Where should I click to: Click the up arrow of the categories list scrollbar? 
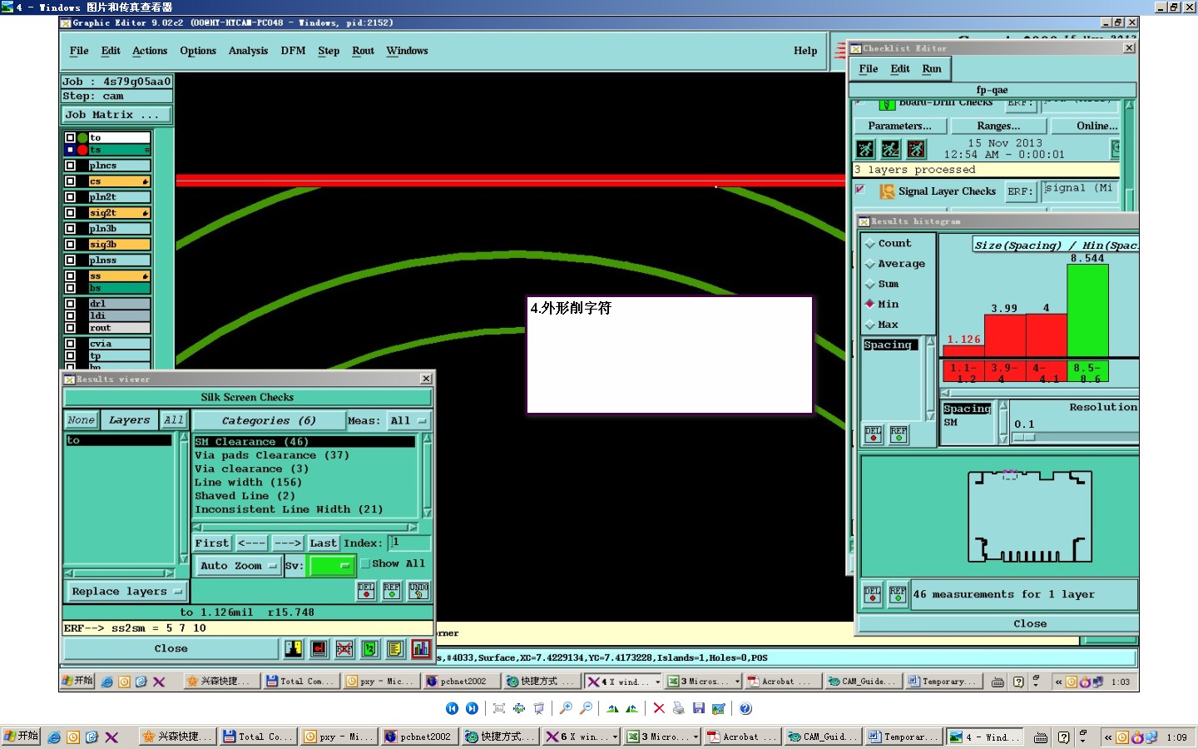point(427,439)
